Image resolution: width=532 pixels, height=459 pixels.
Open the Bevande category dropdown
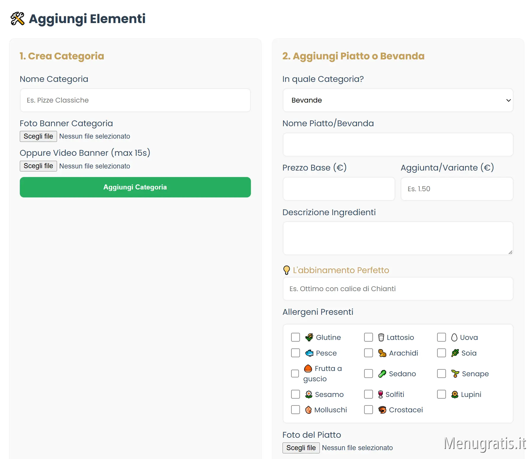398,100
